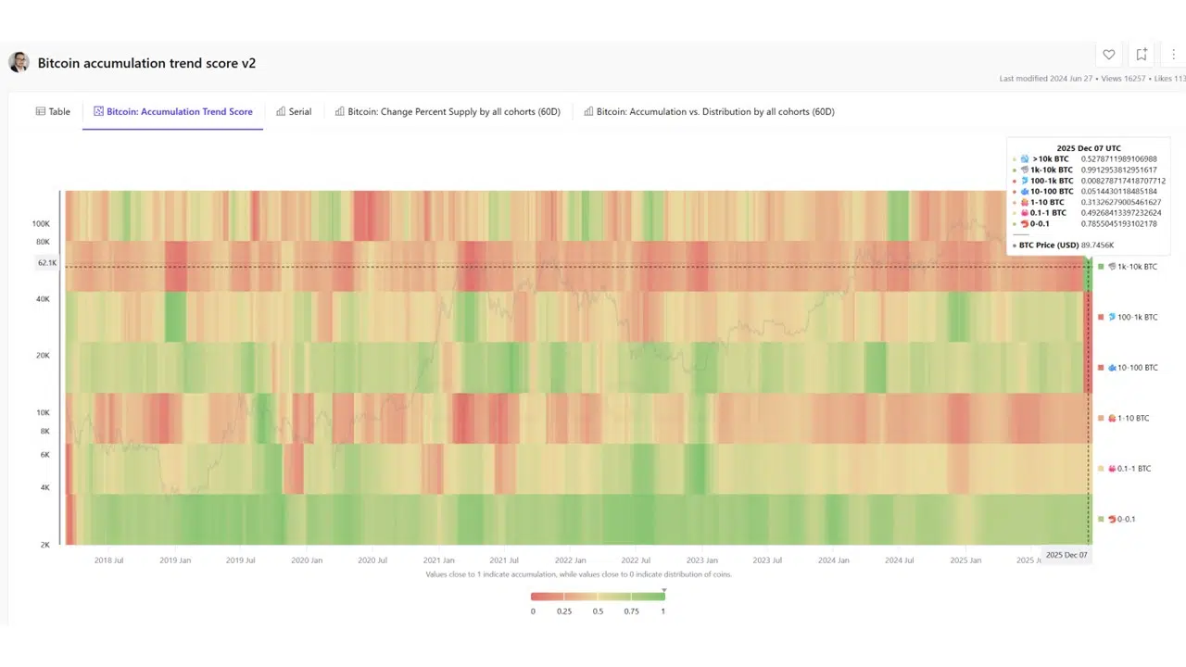This screenshot has height=667, width=1186.
Task: Click the 0-0.1 shrimp legend icon
Action: [1112, 520]
